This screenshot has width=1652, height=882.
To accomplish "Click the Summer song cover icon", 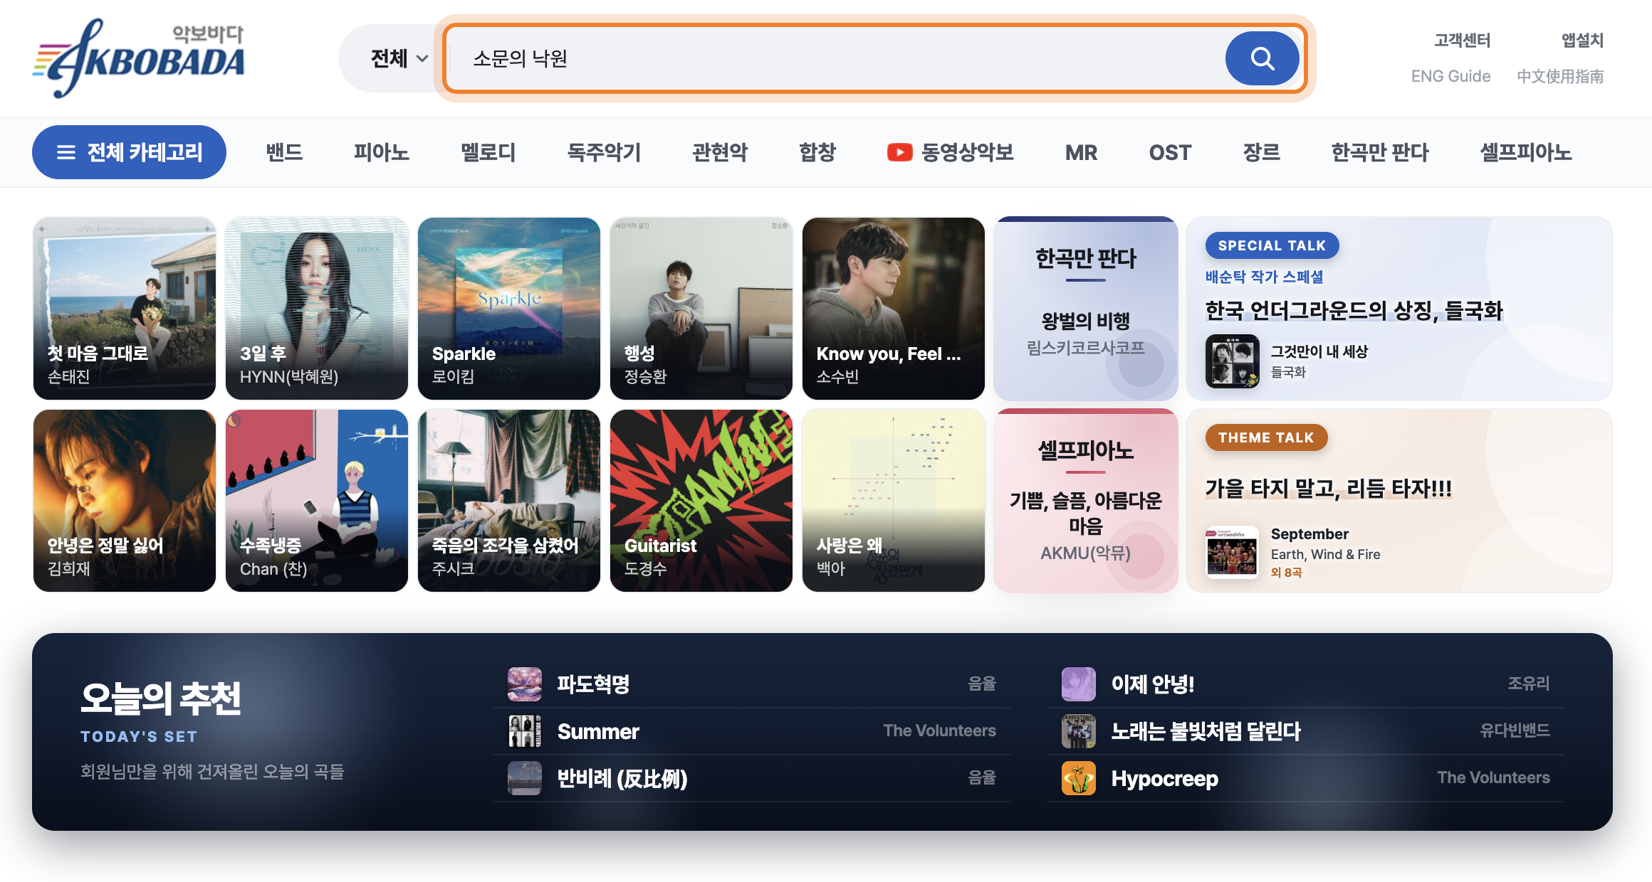I will [525, 731].
